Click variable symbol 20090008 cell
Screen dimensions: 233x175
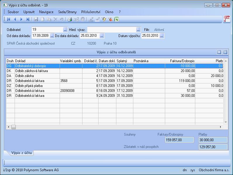pyautogui.click(x=71, y=91)
